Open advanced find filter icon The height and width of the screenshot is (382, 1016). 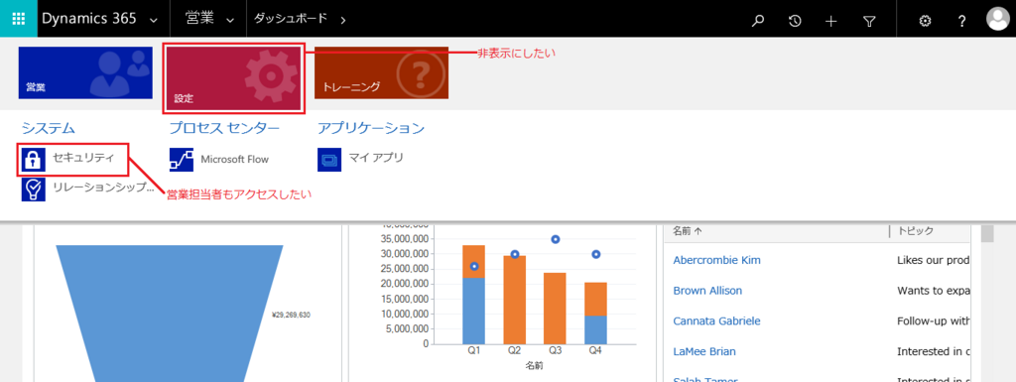pos(869,21)
